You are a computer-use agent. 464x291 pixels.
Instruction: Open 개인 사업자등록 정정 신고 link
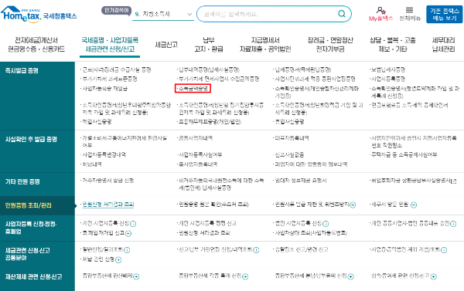[x=207, y=223]
